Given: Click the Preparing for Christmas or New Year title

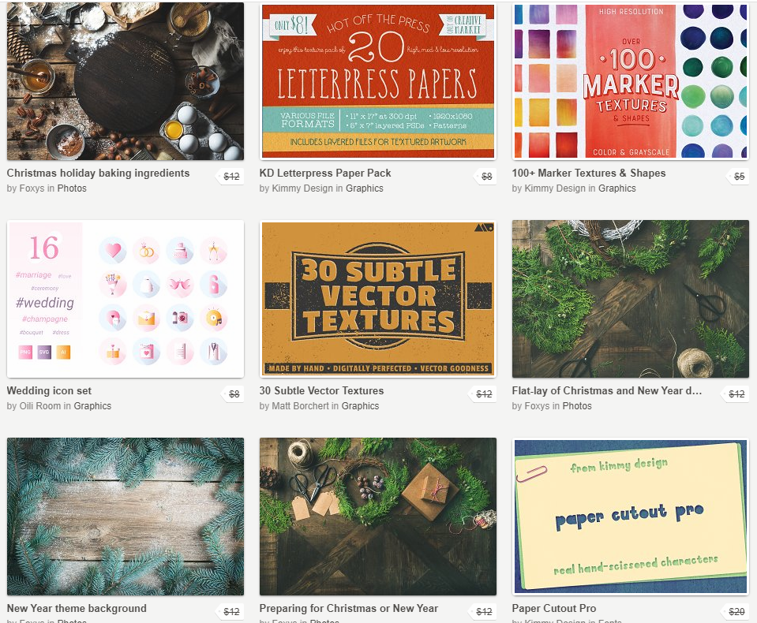Looking at the screenshot, I should tap(348, 609).
